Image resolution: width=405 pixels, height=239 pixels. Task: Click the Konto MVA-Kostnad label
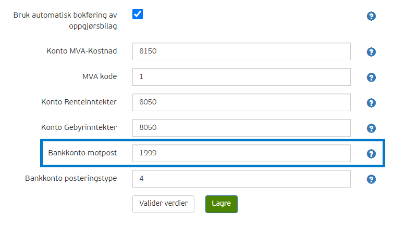coord(82,51)
